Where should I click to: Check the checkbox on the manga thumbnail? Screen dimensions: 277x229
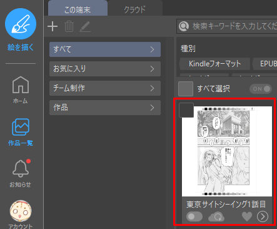[186, 110]
